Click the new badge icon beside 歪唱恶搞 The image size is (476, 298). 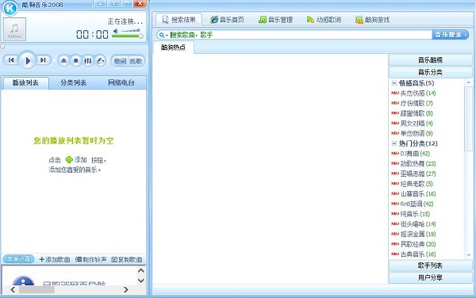pyautogui.click(x=395, y=174)
